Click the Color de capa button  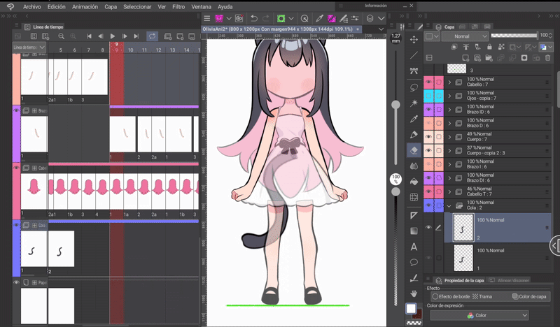529,297
